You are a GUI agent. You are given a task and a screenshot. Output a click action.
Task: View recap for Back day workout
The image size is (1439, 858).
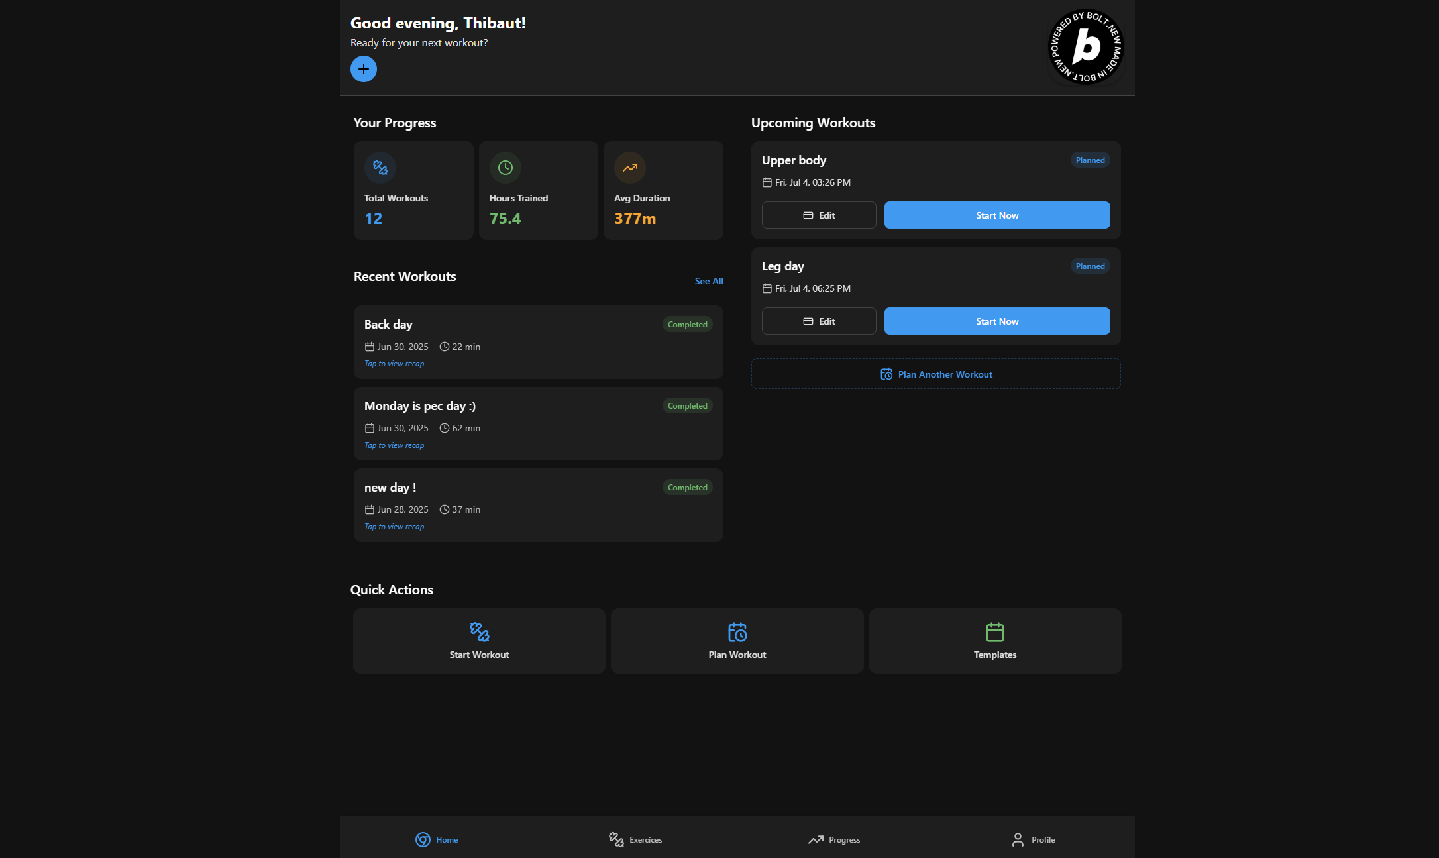coord(394,364)
